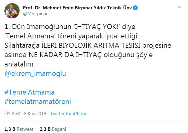188x133 pixels.
Task: Open the #TemelAtmama hashtag
Action: click(x=29, y=92)
